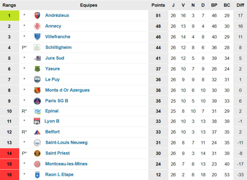Open the Jura Sud team page

point(55,58)
